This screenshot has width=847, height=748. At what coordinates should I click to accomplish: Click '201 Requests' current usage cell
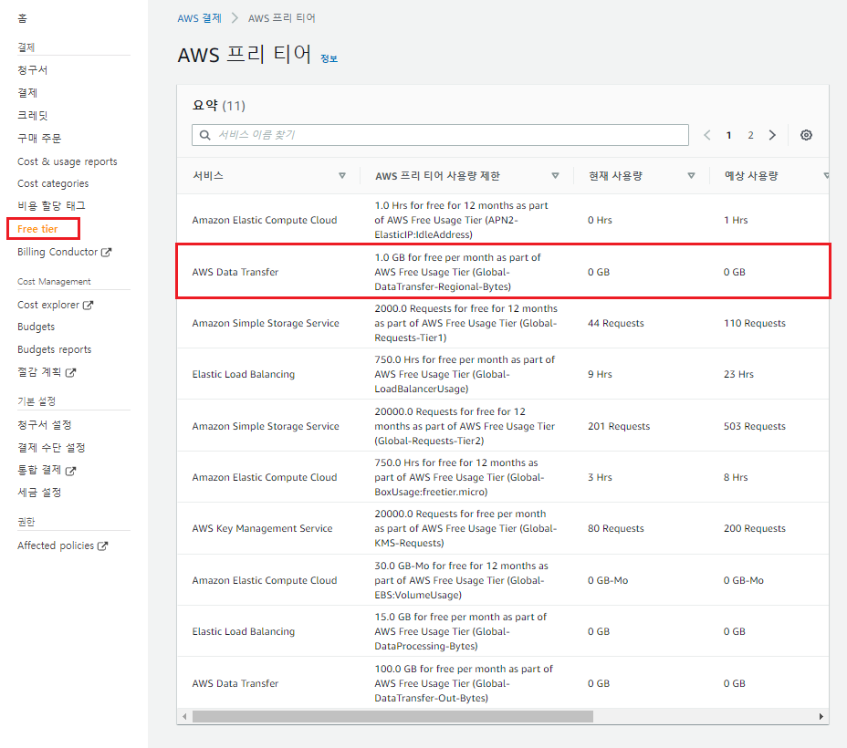[x=619, y=426]
